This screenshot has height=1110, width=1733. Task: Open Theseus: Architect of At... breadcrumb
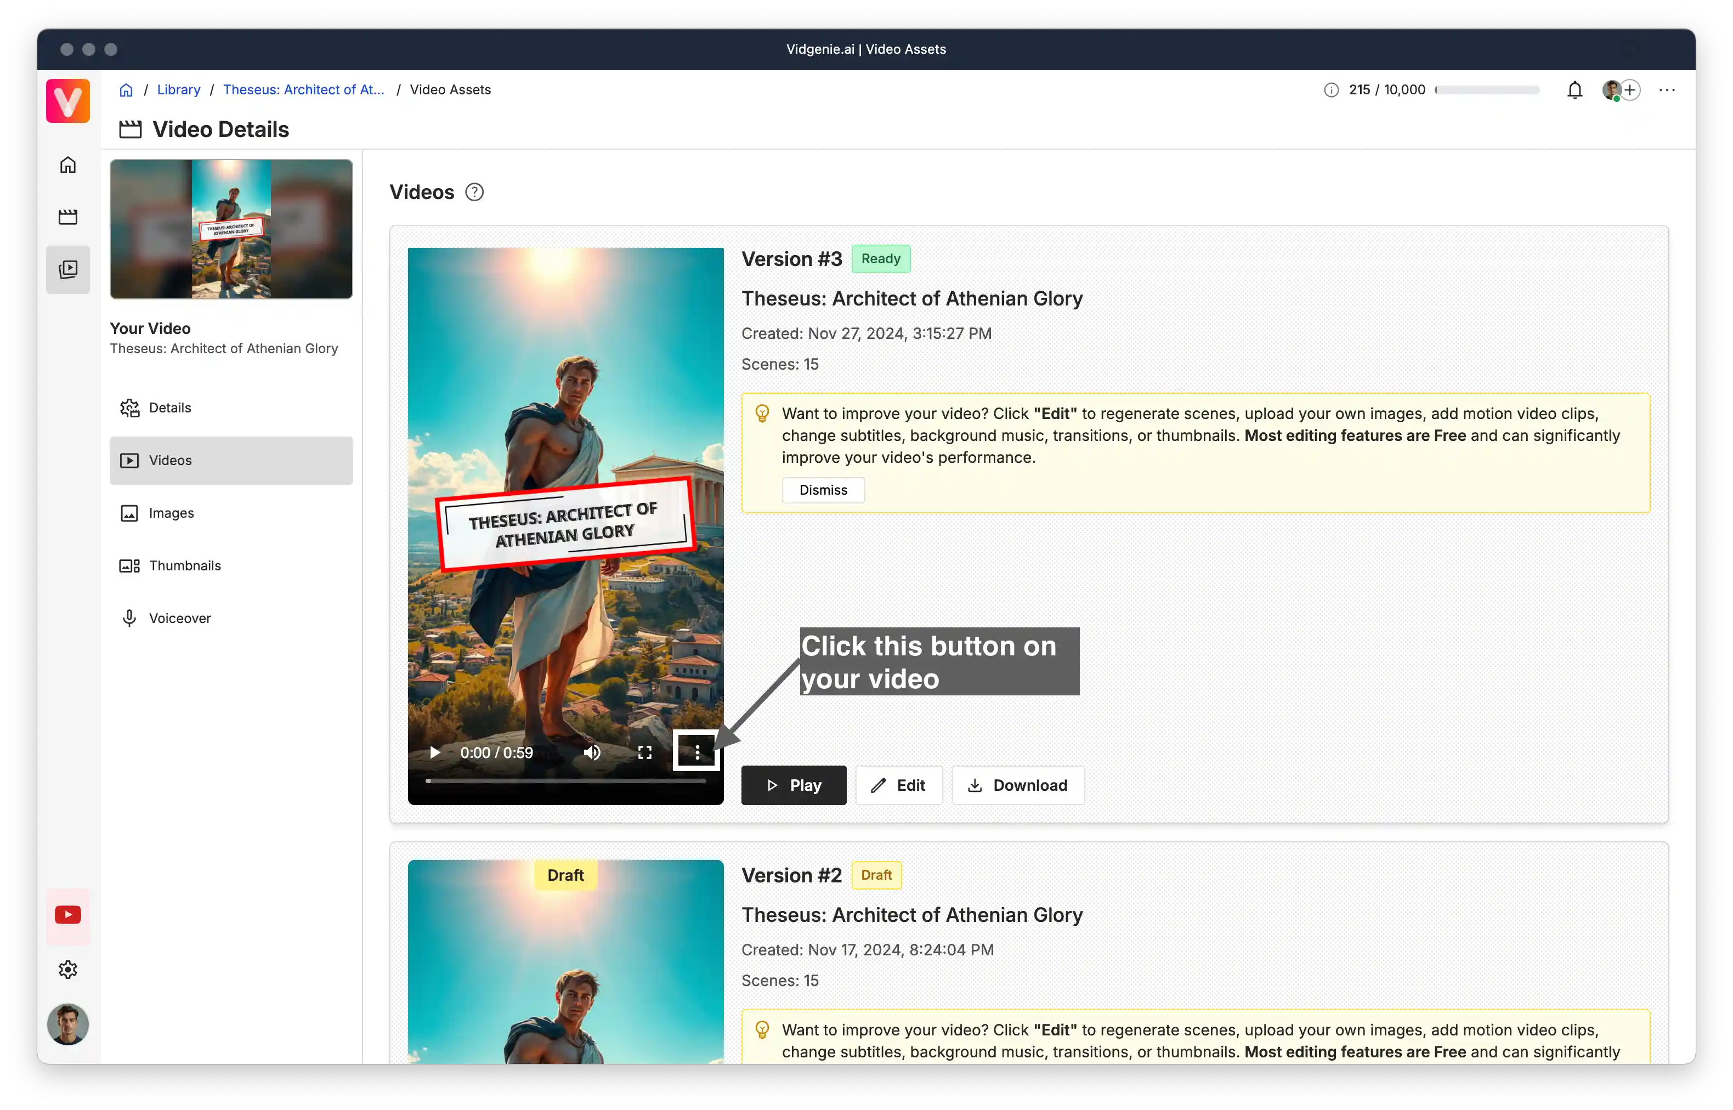pos(303,90)
